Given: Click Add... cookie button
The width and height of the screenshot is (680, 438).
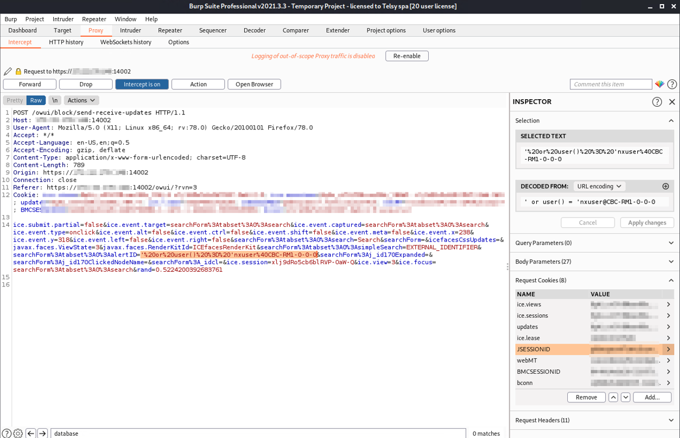Looking at the screenshot, I should point(652,397).
